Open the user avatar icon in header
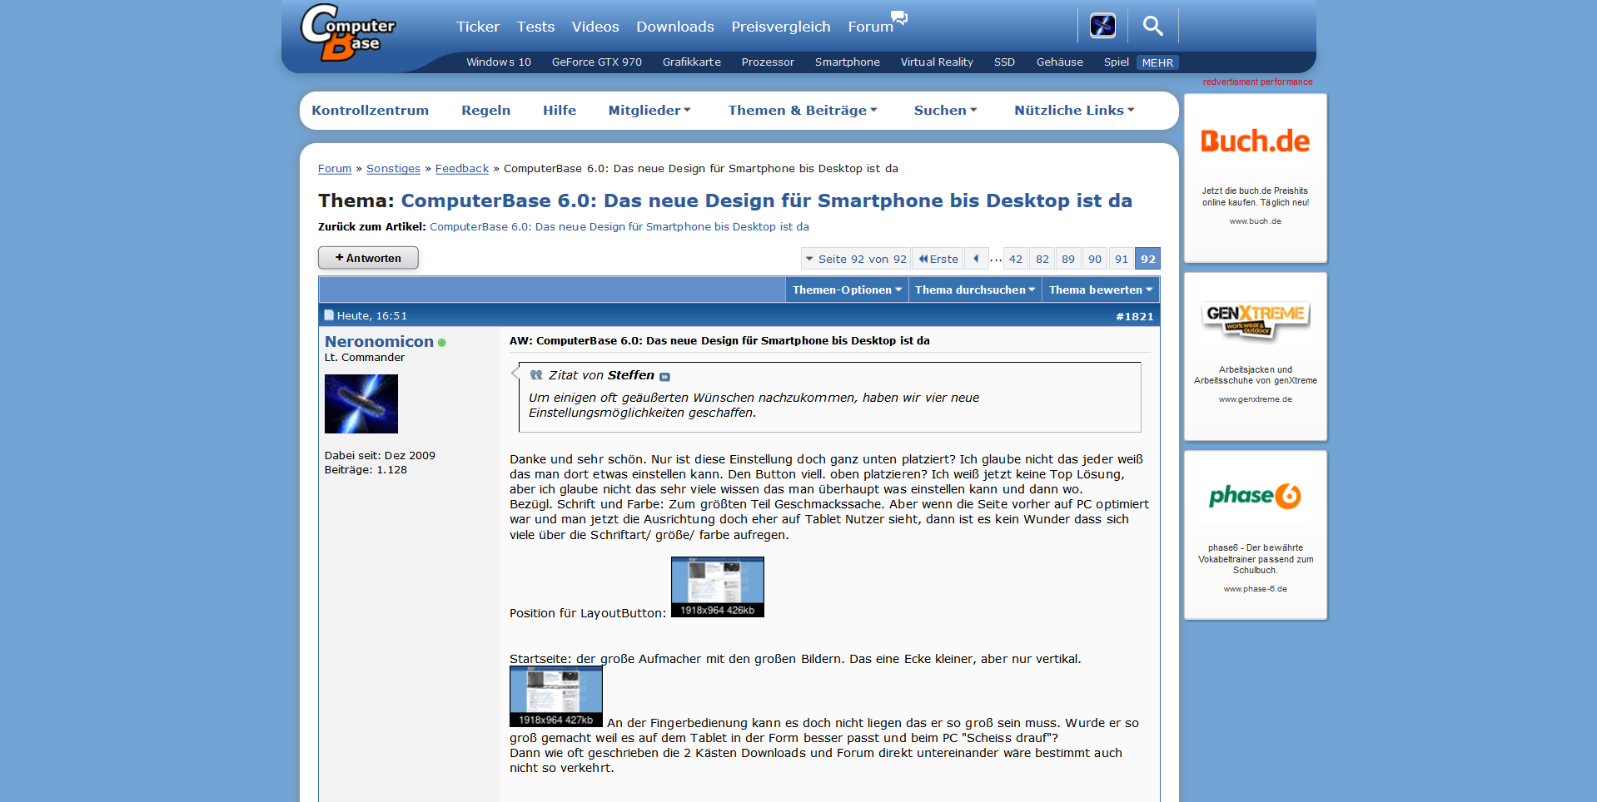1597x802 pixels. [x=1102, y=26]
